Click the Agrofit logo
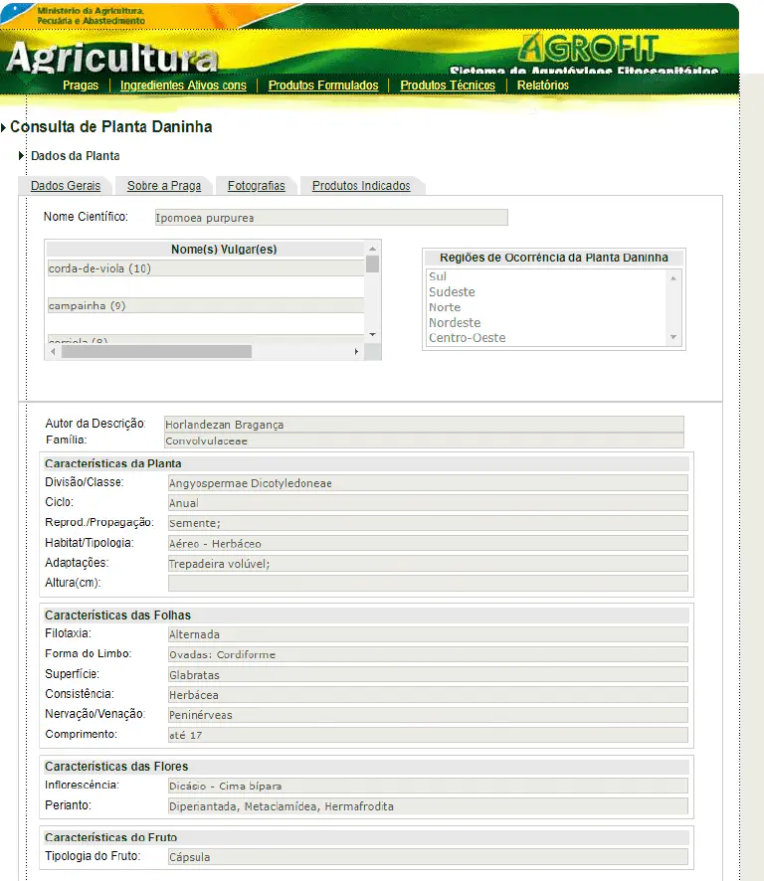 (588, 49)
